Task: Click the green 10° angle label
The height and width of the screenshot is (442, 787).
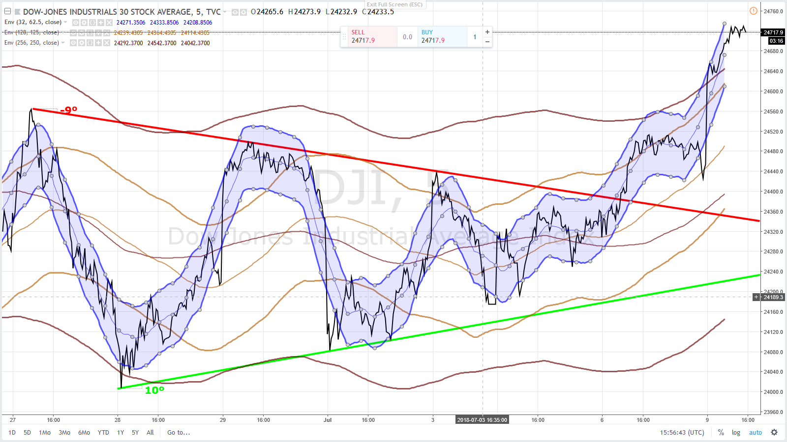Action: (x=154, y=390)
